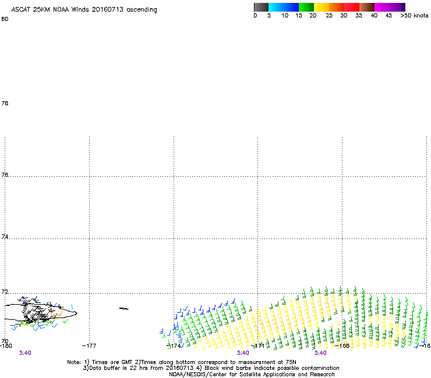The image size is (431, 378).
Task: Select the orange 25-30 knots legend segment
Action: pos(337,7)
